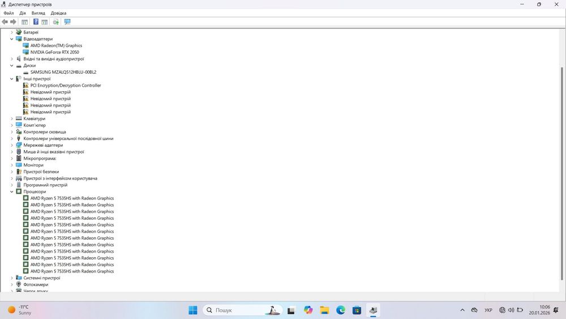Click the scan for hardware changes icon
The width and height of the screenshot is (566, 319).
55,22
